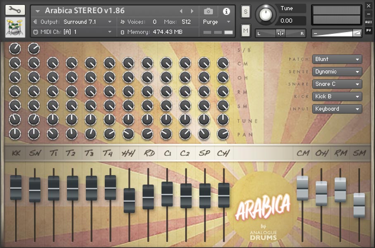Click the Max voices value 512

coord(186,22)
